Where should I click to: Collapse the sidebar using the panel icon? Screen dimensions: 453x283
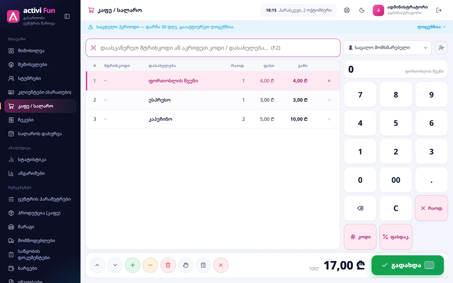point(67,16)
